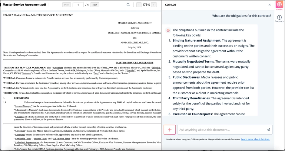Click the 'Master Service Agreement.pdf' file title

(24, 5)
